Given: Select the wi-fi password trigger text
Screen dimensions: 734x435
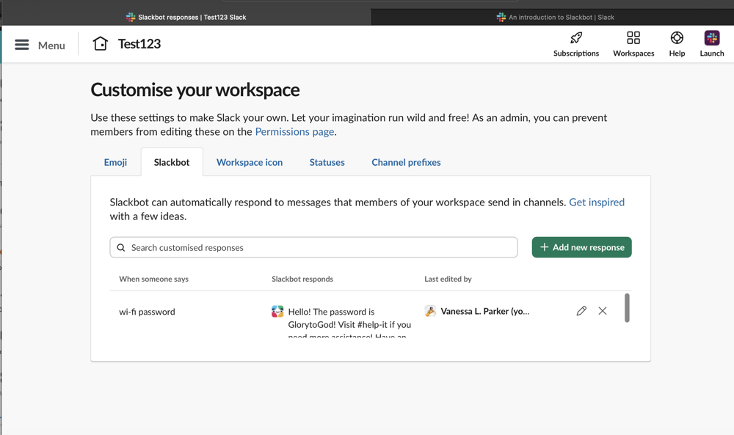Looking at the screenshot, I should click(147, 312).
